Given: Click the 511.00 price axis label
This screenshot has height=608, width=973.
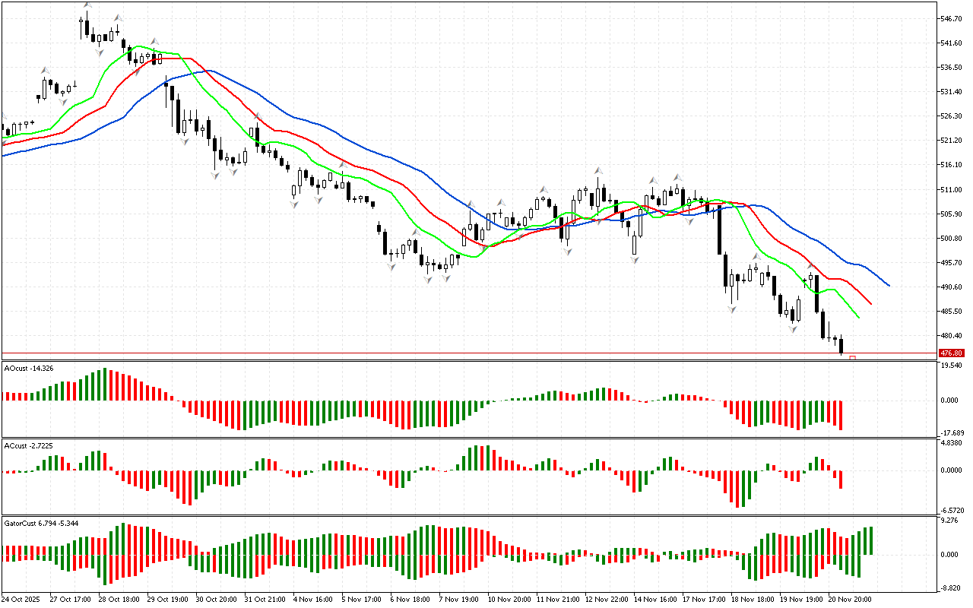Looking at the screenshot, I should tap(951, 189).
